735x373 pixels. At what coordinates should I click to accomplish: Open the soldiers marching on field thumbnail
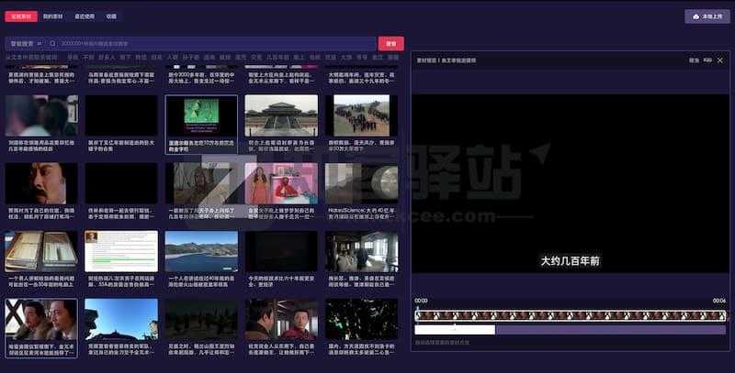pyautogui.click(x=361, y=115)
